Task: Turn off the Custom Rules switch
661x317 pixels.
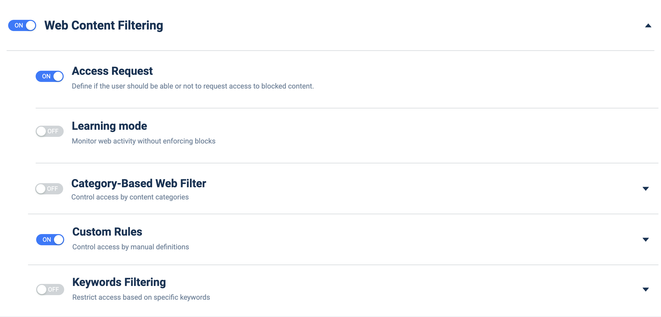Action: 50,239
